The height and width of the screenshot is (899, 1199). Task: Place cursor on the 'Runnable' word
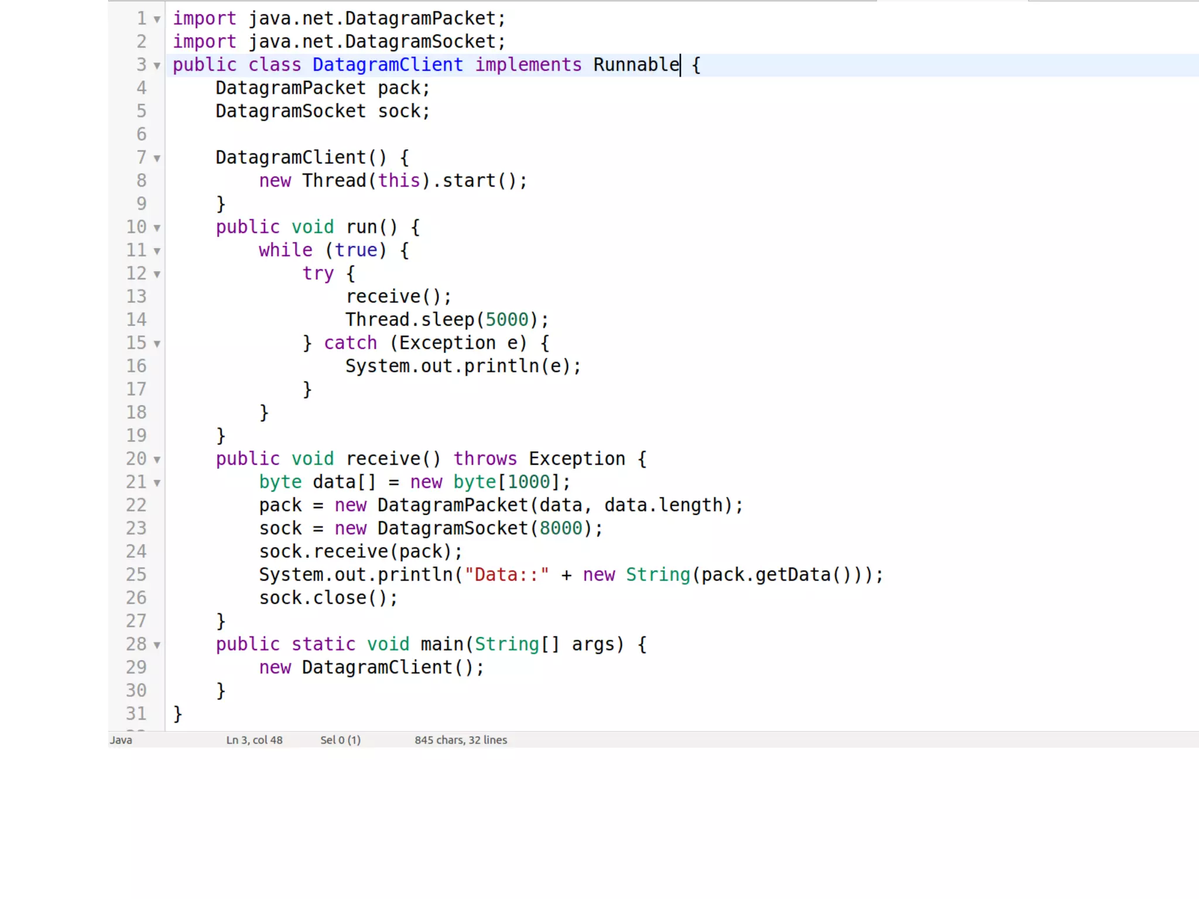636,64
